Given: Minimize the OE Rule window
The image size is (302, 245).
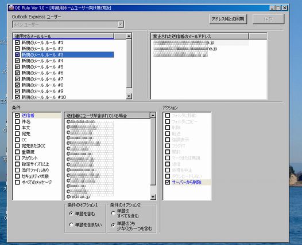Looking at the screenshot, I should [272, 8].
